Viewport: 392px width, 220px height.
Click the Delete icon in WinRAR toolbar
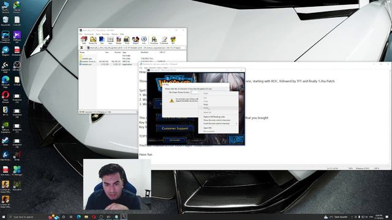pyautogui.click(x=118, y=40)
